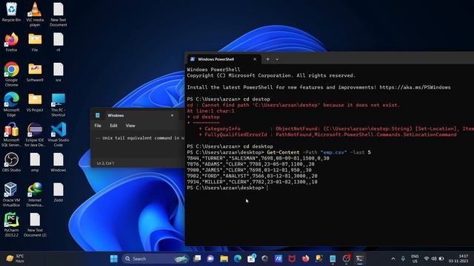474x266 pixels.
Task: Open the Firefox desktop shortcut
Action: pos(12,42)
